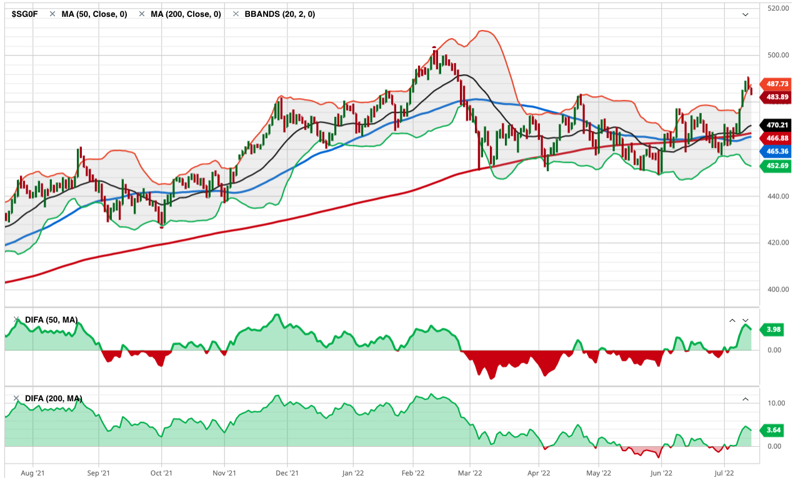Remove the MA (200, Close, 0) overlay
The height and width of the screenshot is (478, 793).
pyautogui.click(x=142, y=14)
